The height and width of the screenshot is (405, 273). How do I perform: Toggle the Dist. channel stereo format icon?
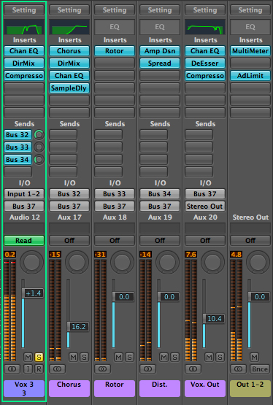147,369
